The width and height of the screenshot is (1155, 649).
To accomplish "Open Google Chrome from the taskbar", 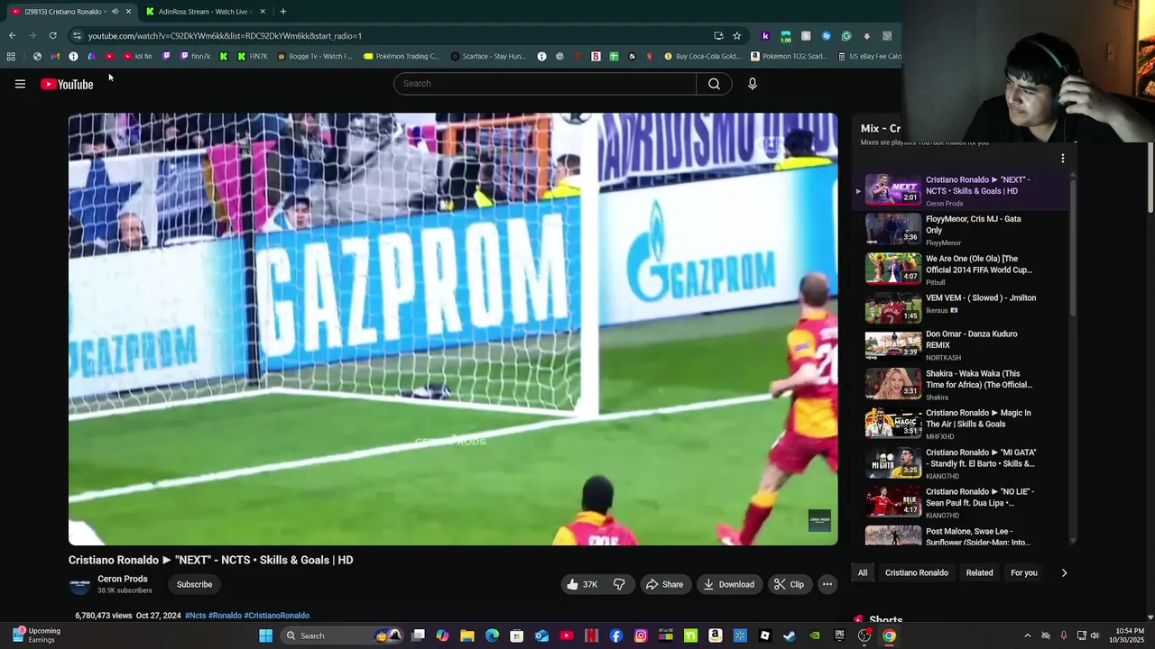I will (x=889, y=635).
